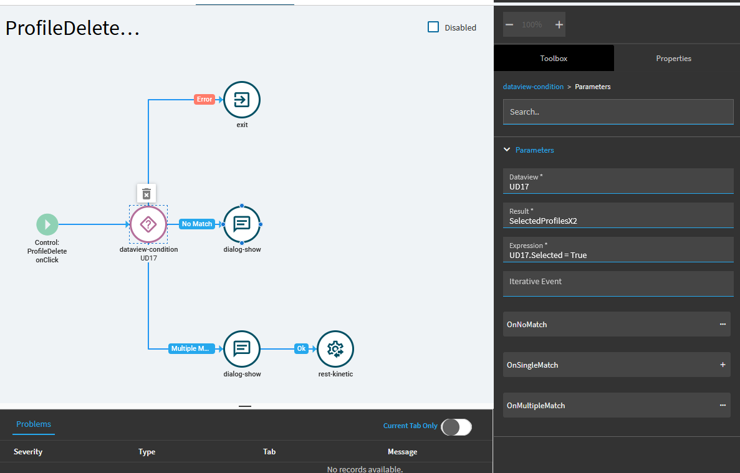Click the Expression input field

click(x=618, y=249)
